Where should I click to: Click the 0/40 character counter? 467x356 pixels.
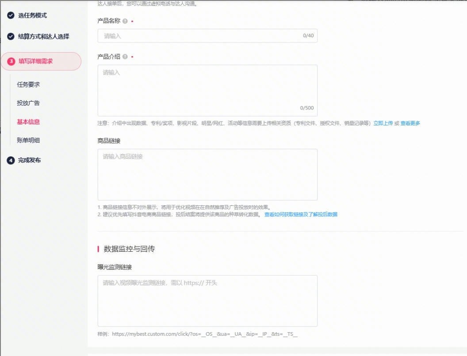pos(308,36)
